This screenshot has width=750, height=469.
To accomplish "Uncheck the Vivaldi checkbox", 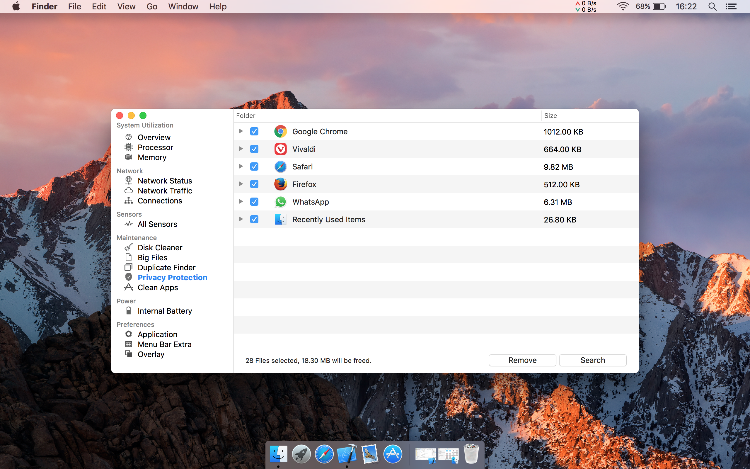I will point(254,149).
